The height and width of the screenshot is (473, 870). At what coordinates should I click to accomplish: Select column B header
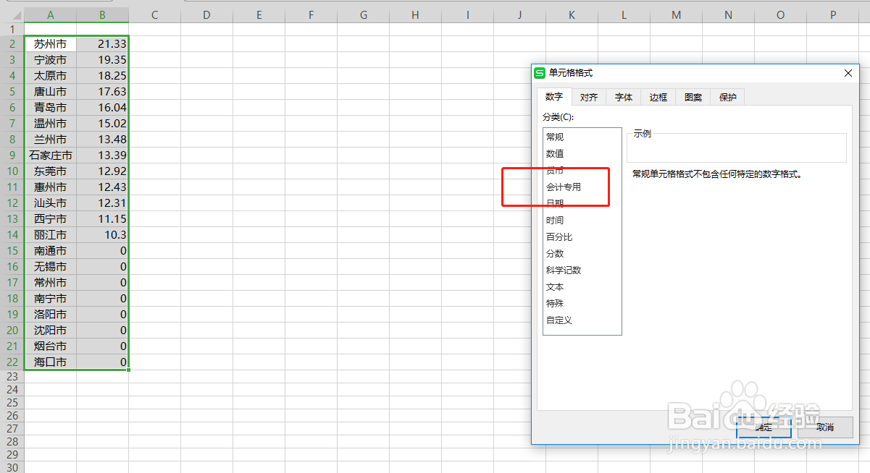[102, 14]
